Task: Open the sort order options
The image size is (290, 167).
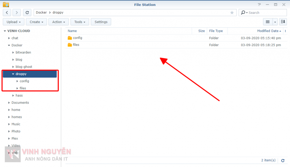Action: coord(283,22)
